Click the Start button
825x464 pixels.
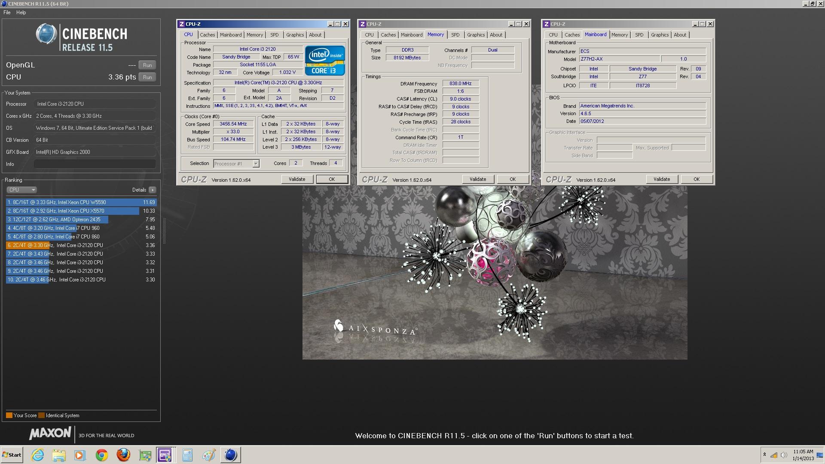(x=12, y=455)
